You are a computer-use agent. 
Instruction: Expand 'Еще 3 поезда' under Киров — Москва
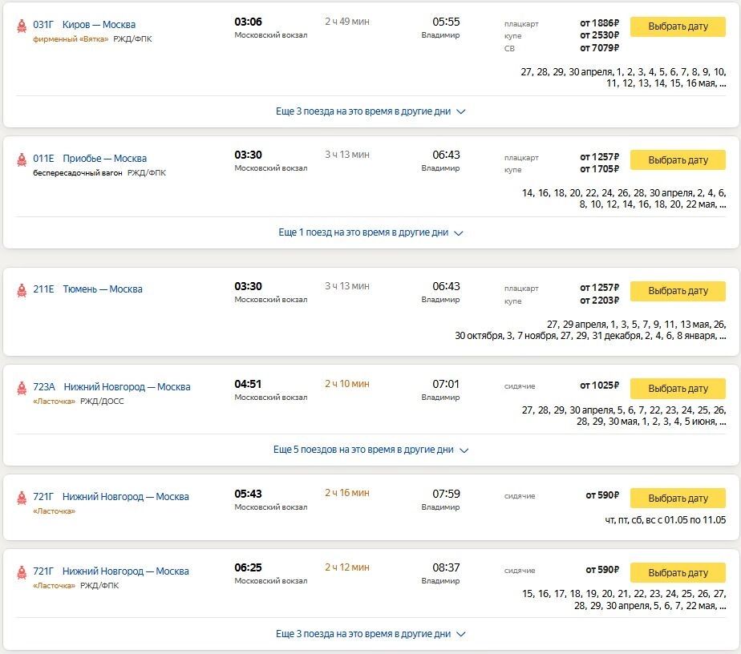[370, 111]
